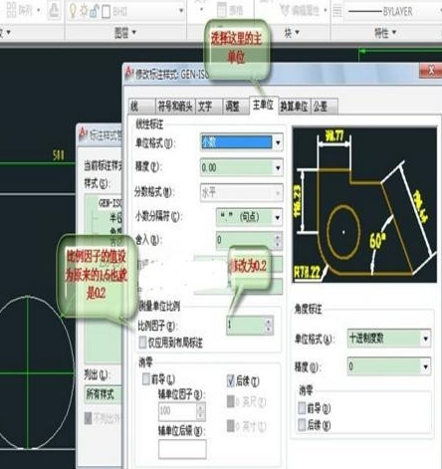Viewport: 442px width, 469px height.
Task: Click the dimension style preview image
Action: 364,205
